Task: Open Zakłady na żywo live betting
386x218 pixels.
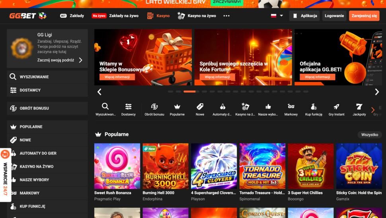Action: [115, 16]
